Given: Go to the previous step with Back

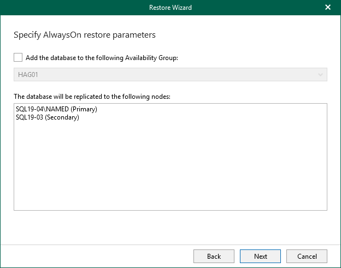Looking at the screenshot, I should pos(214,256).
